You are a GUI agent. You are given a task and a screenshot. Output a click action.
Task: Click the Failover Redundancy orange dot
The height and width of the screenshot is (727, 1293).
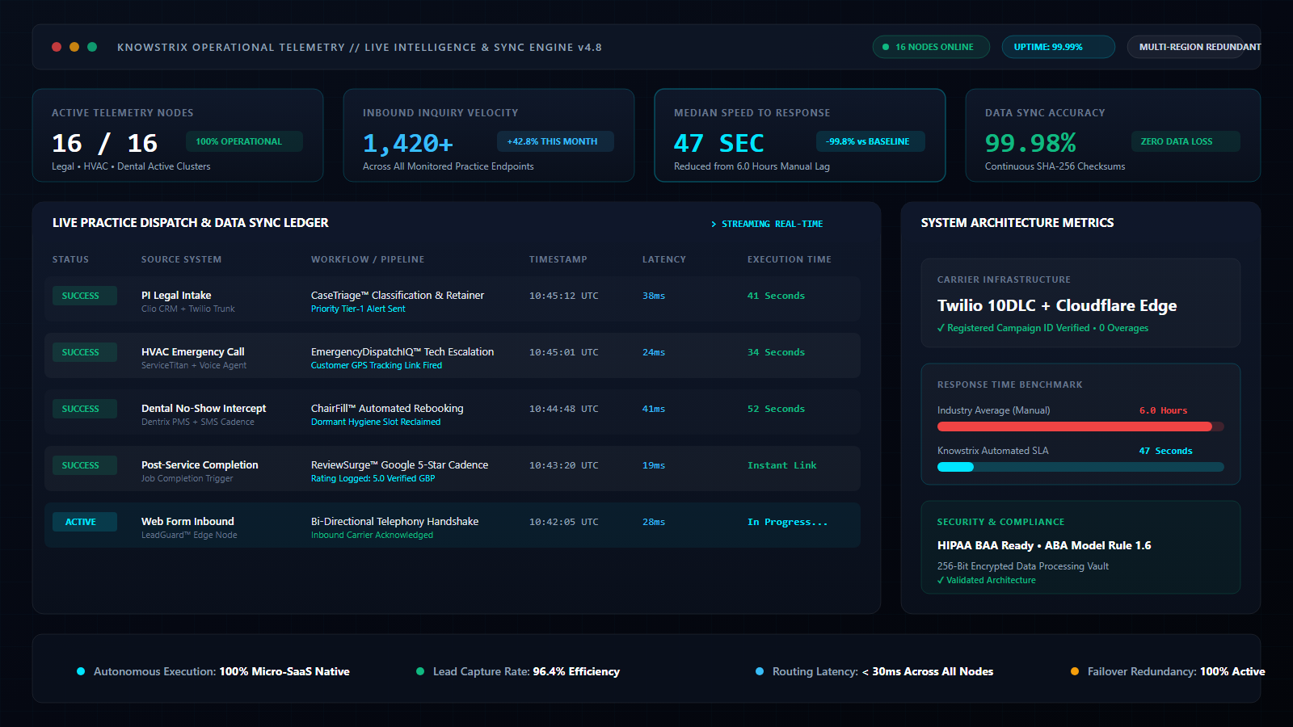[1075, 671]
